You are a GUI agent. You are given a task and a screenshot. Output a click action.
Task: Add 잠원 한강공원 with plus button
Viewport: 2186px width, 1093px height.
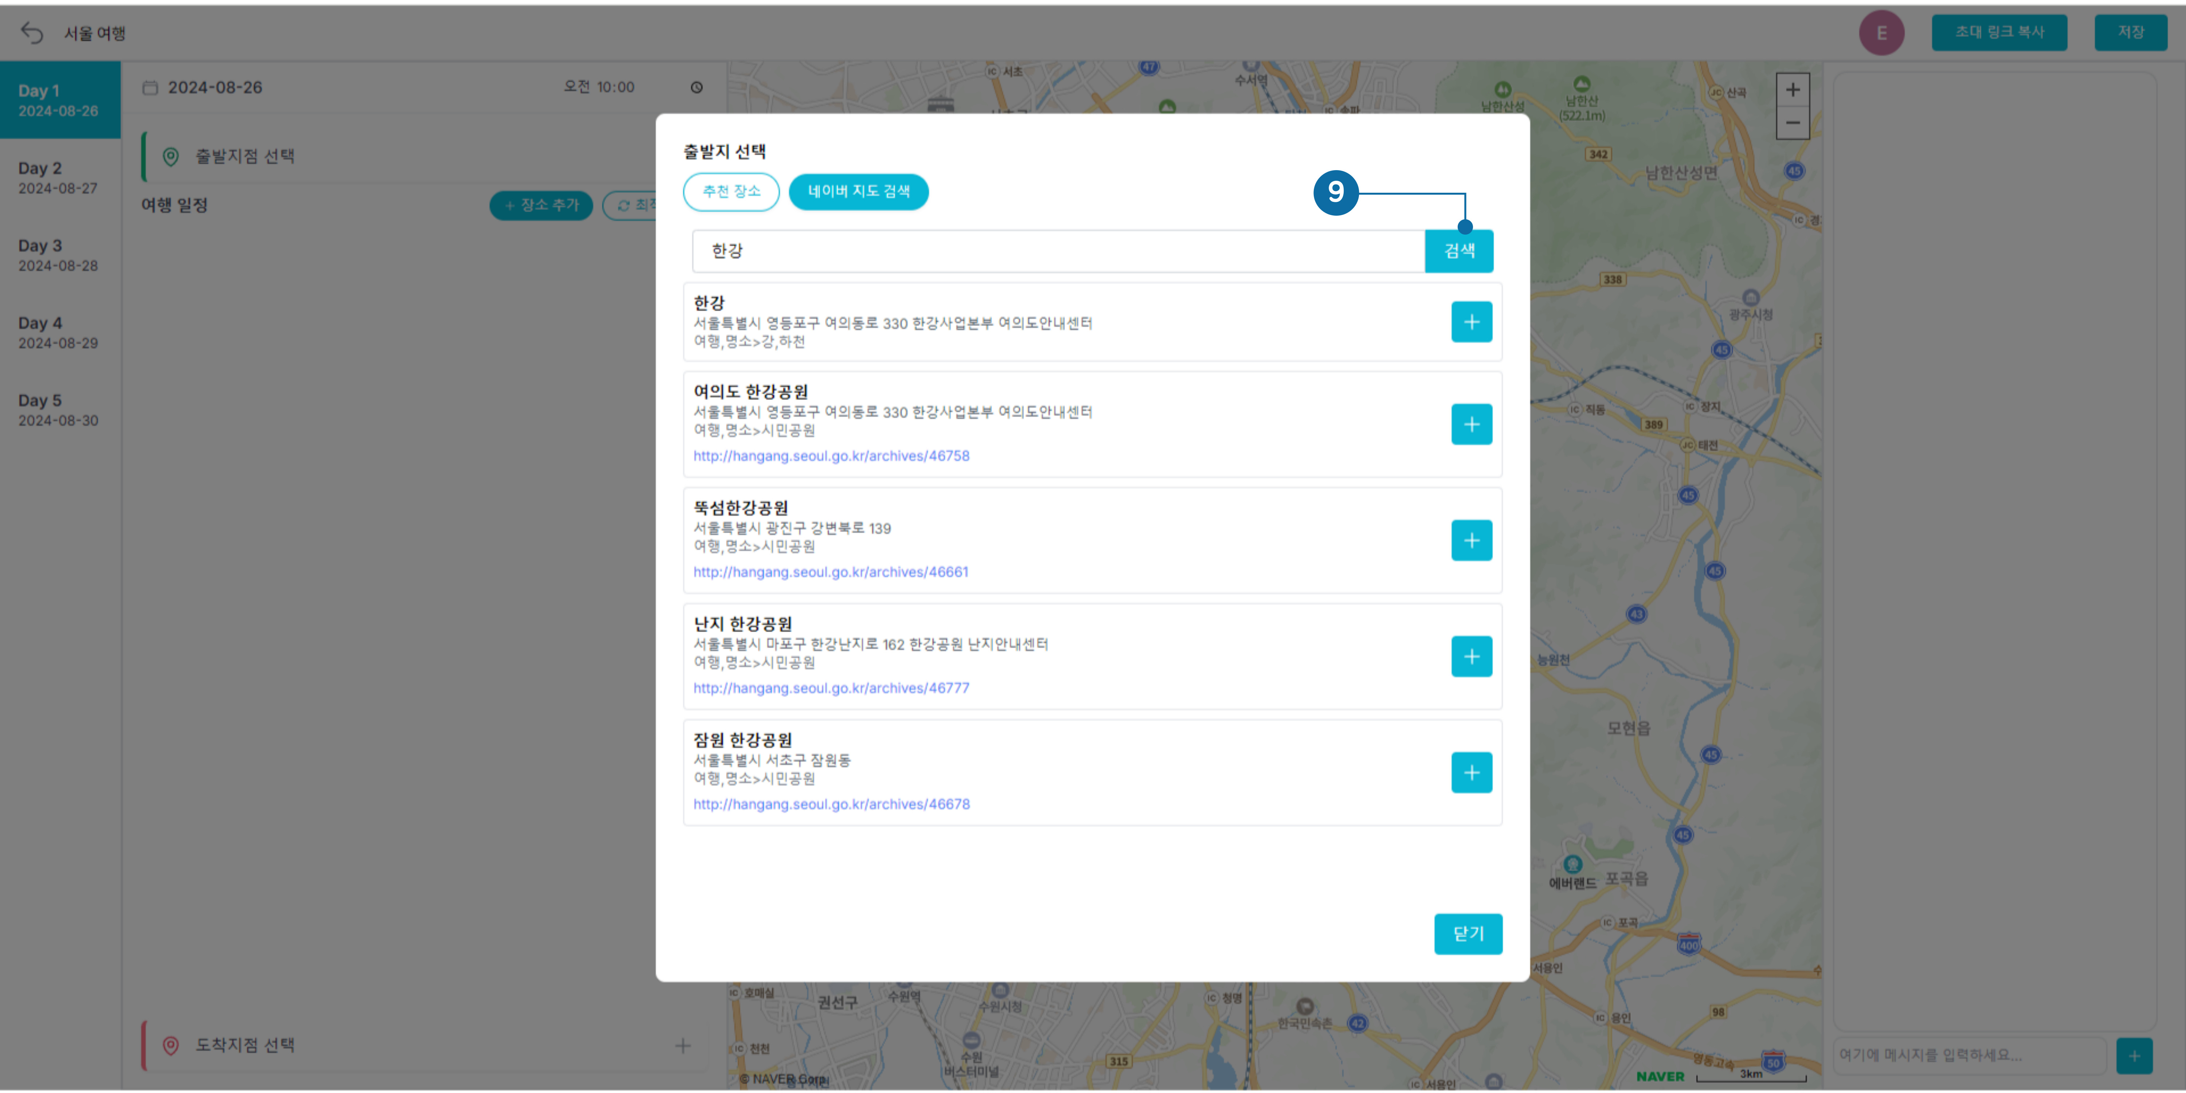(x=1472, y=772)
